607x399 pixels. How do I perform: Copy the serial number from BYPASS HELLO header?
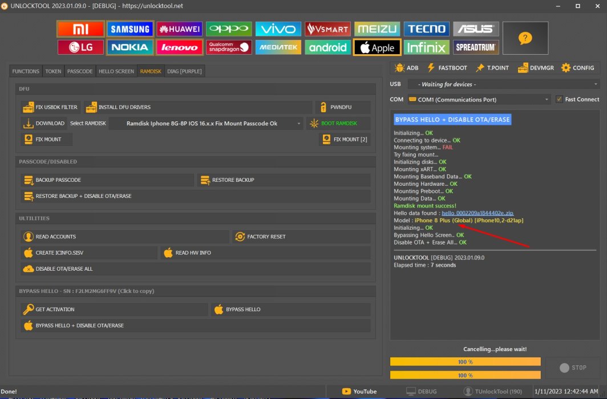point(86,291)
